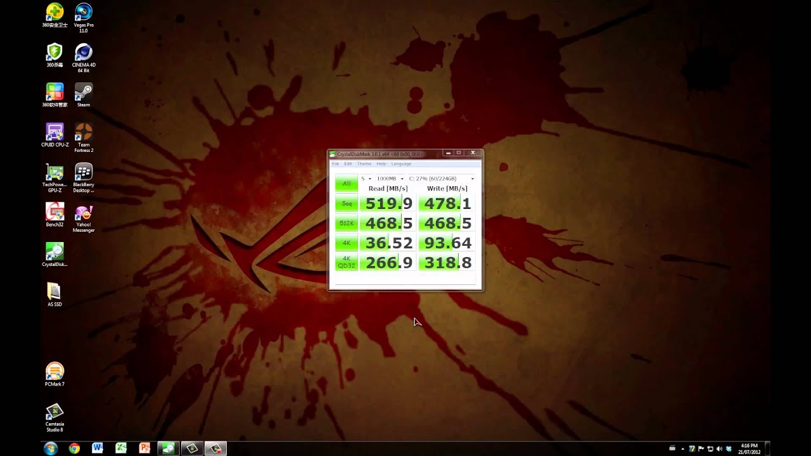Click the 4K read result 36.52
Screen dimensions: 811x456
point(388,243)
